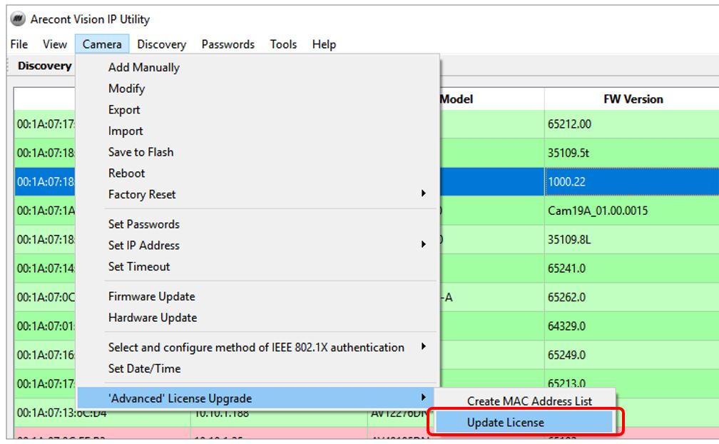Click the Arecont Vision app icon in title bar
The height and width of the screenshot is (444, 719).
[x=18, y=19]
